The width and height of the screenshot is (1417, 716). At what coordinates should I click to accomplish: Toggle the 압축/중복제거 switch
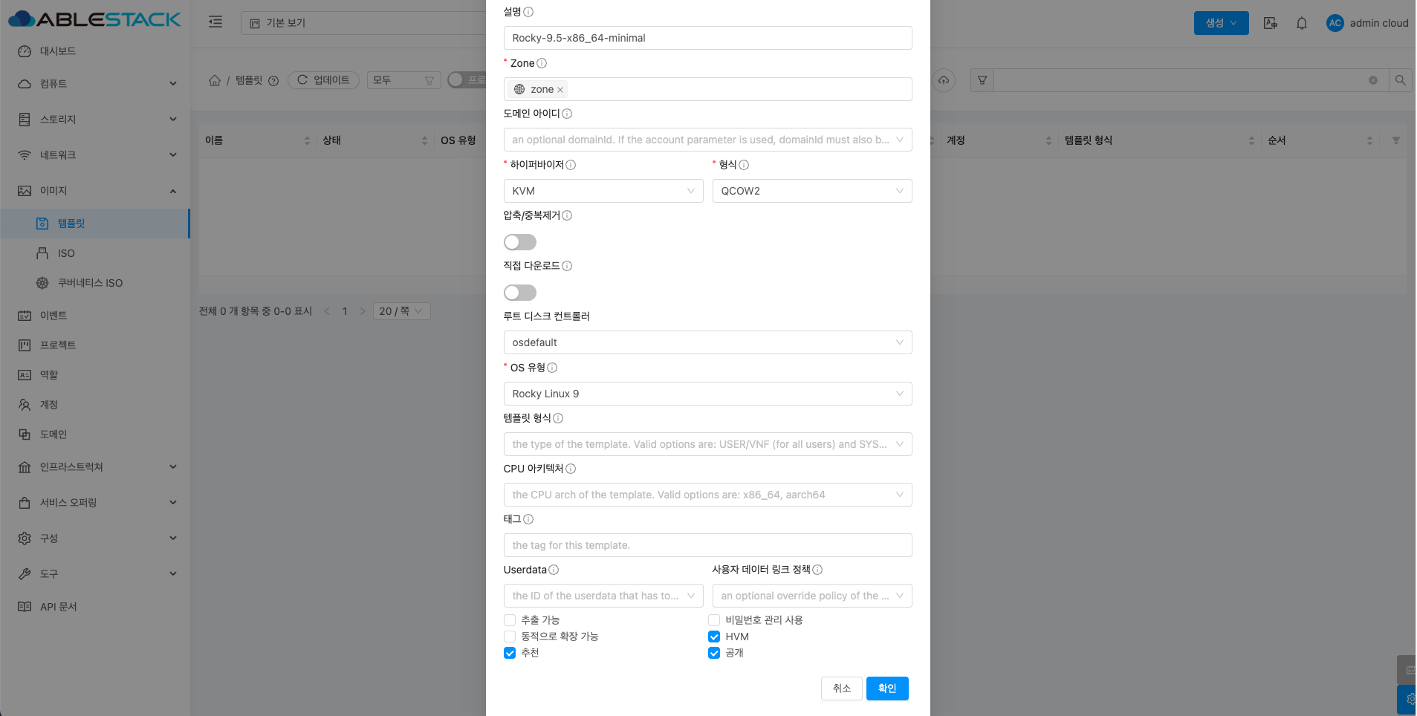(x=520, y=242)
